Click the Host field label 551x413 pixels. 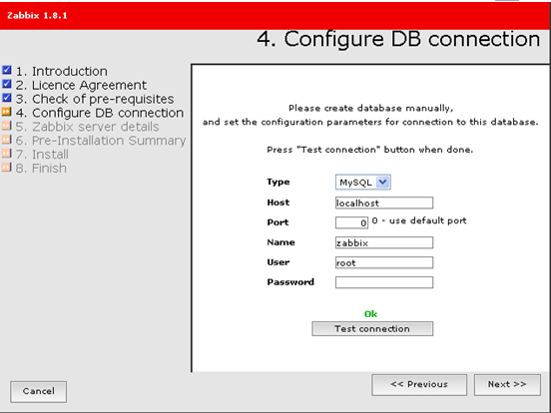click(x=278, y=203)
